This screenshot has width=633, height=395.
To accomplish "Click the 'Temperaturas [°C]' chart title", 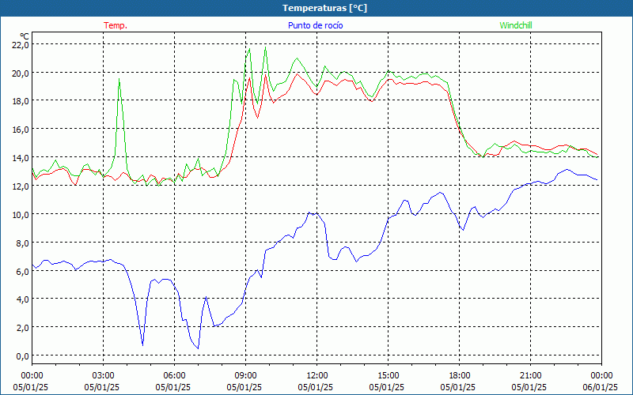I will [x=324, y=8].
